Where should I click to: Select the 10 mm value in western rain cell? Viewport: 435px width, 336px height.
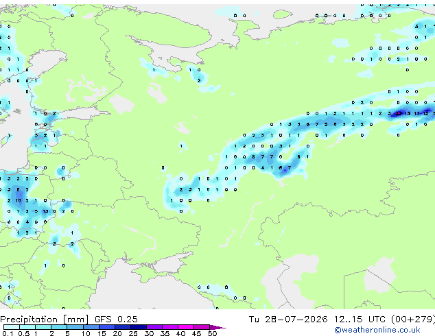point(18,200)
